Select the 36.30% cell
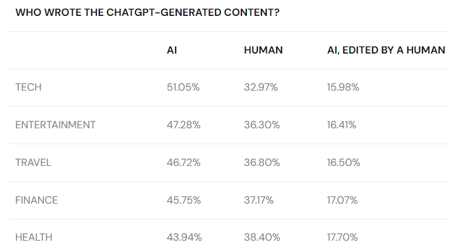 (x=262, y=125)
